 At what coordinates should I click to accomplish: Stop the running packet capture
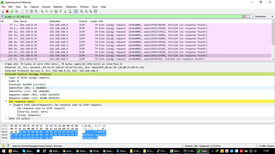click(7, 11)
